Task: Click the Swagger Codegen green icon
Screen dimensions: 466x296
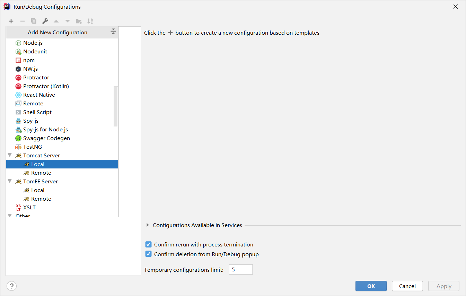Action: coord(18,138)
